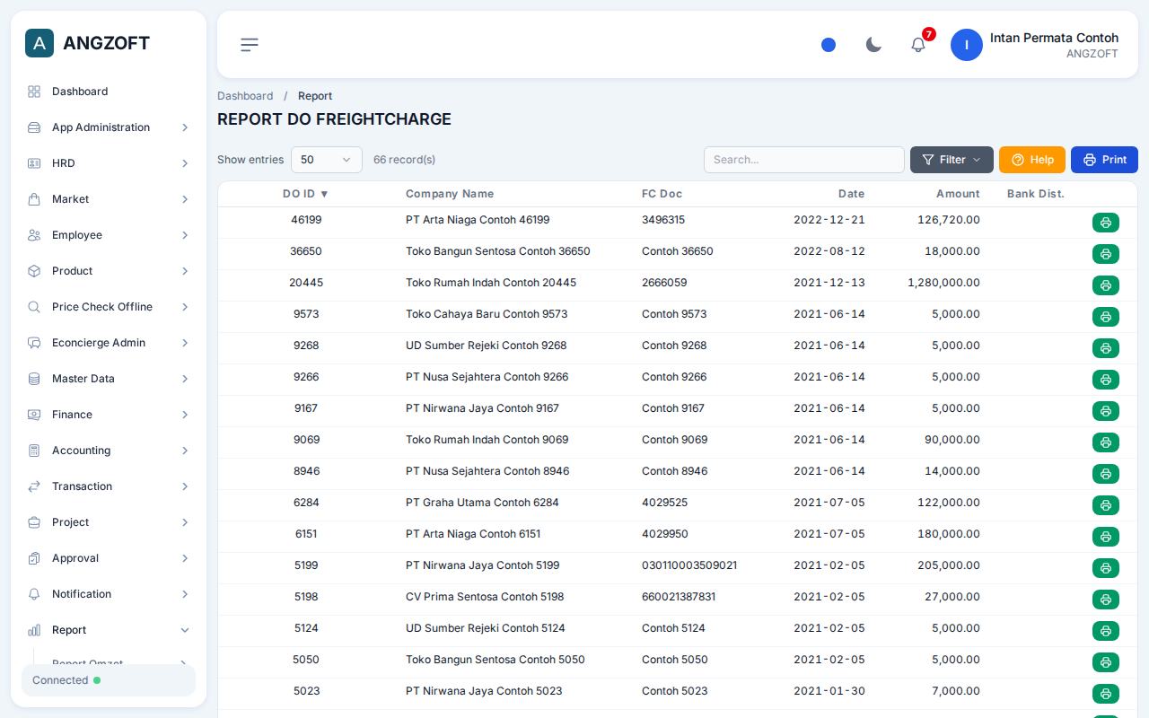Screen dimensions: 1149x718
Task: Print row for DO ID 36650
Action: click(x=1106, y=254)
